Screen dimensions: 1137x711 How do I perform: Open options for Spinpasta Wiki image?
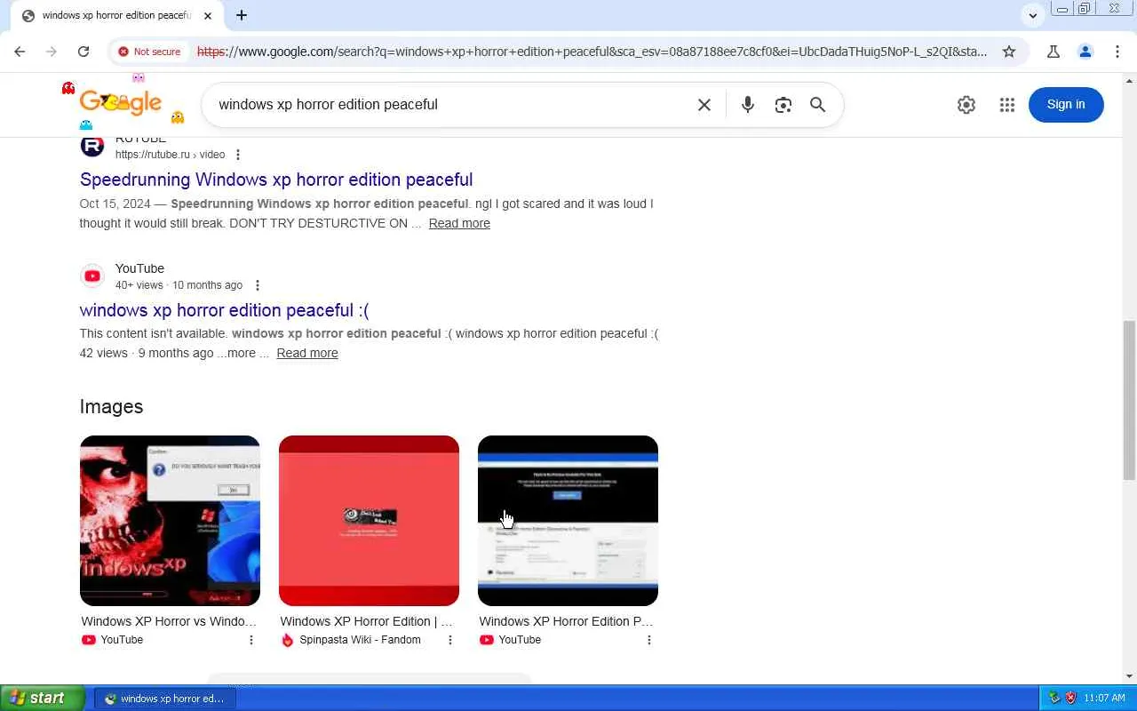click(x=450, y=640)
